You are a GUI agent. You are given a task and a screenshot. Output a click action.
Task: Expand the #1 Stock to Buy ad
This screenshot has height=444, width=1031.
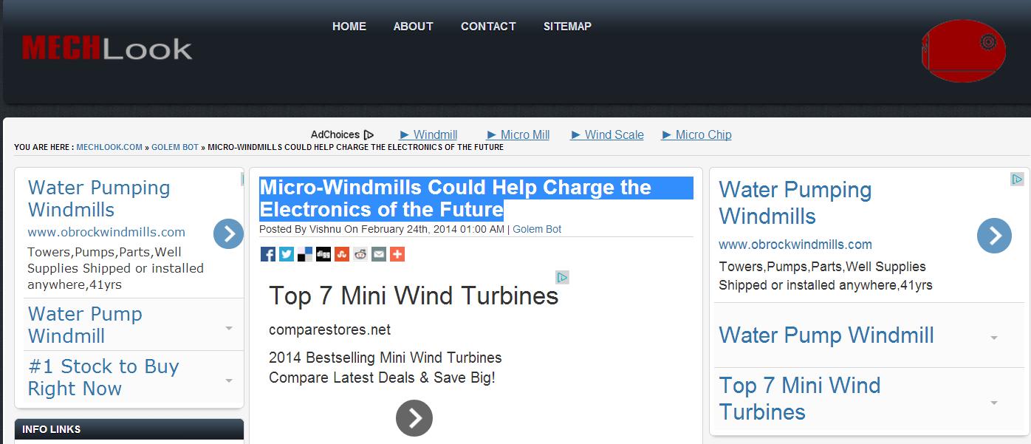click(228, 380)
